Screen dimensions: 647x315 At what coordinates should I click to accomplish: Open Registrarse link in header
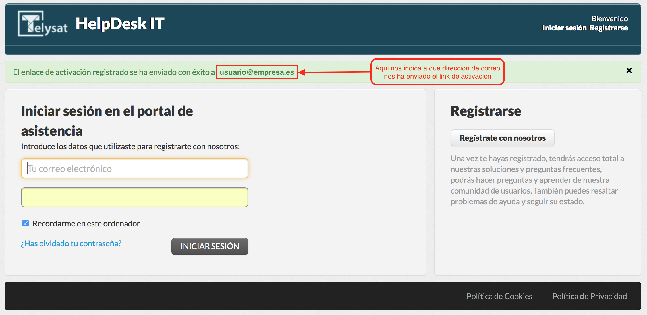609,28
